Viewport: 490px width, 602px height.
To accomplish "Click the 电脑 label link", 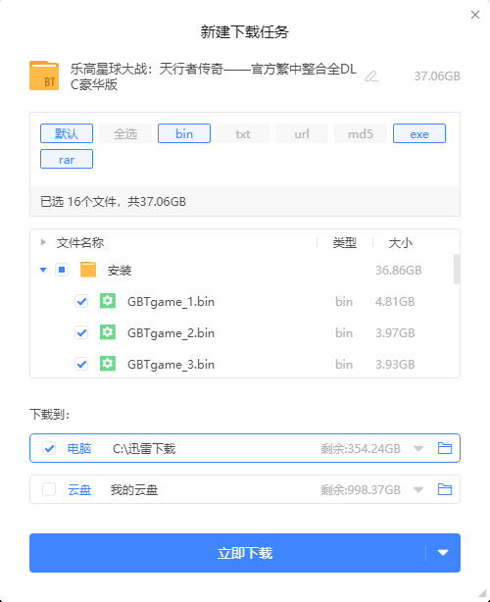I will click(79, 448).
